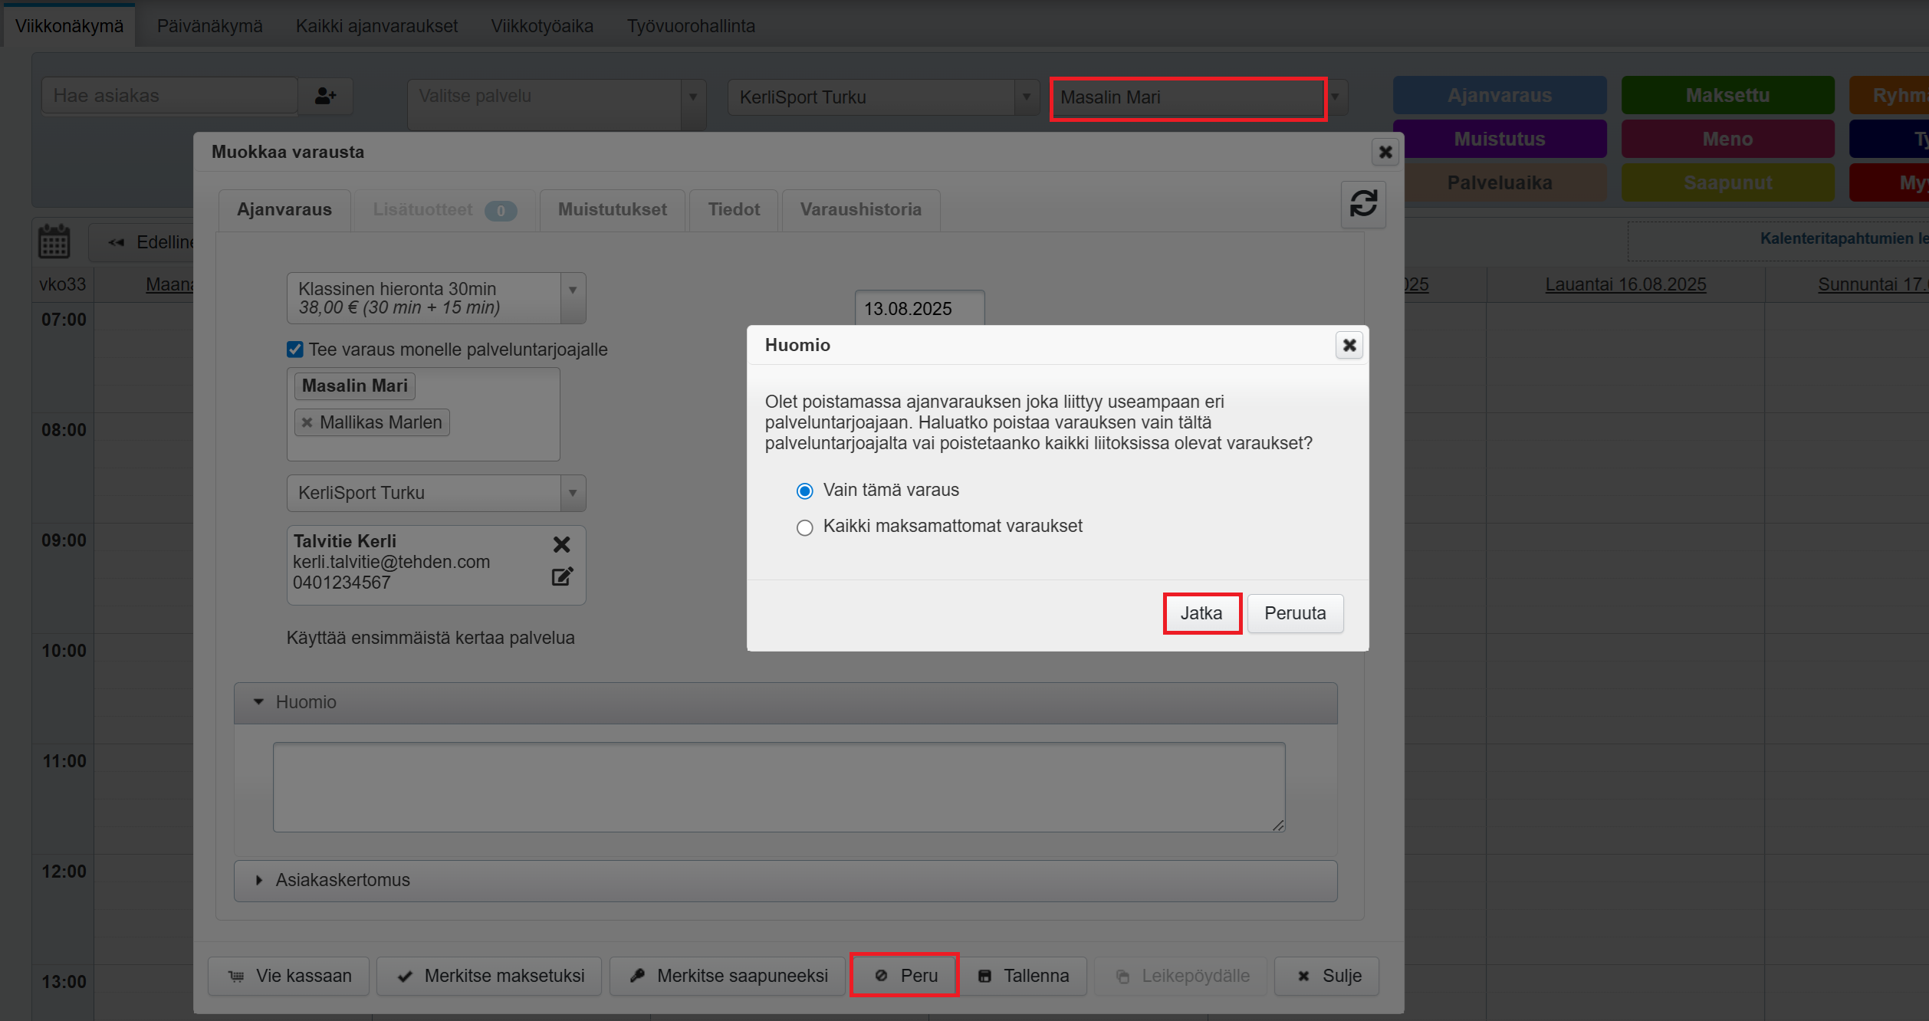
Task: Close the Muokkaa varausta dialog
Action: [1385, 152]
